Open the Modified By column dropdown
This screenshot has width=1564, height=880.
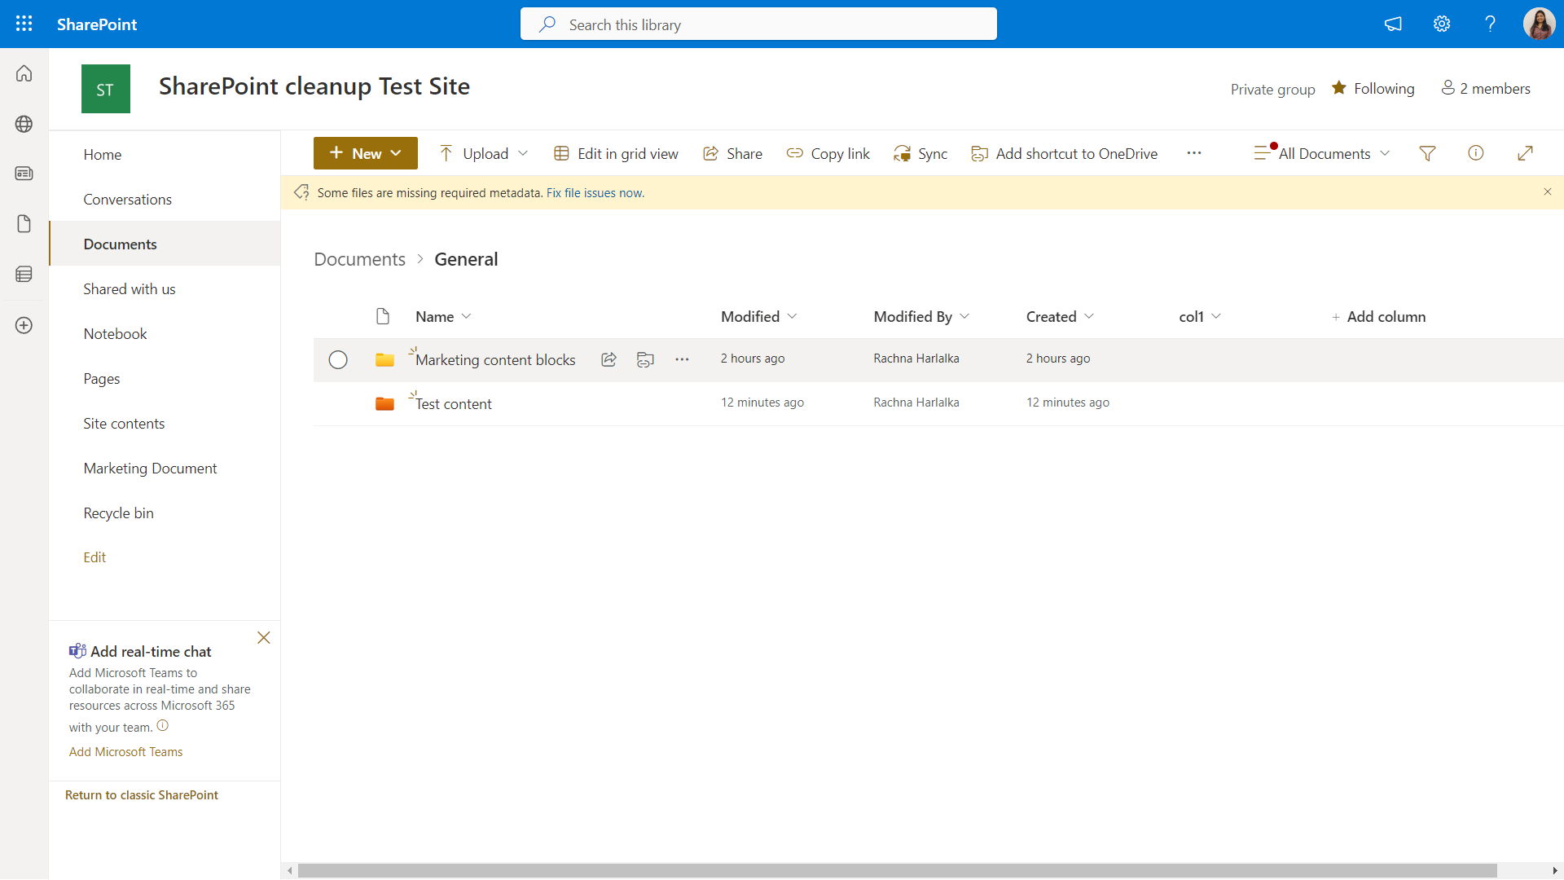pyautogui.click(x=964, y=316)
